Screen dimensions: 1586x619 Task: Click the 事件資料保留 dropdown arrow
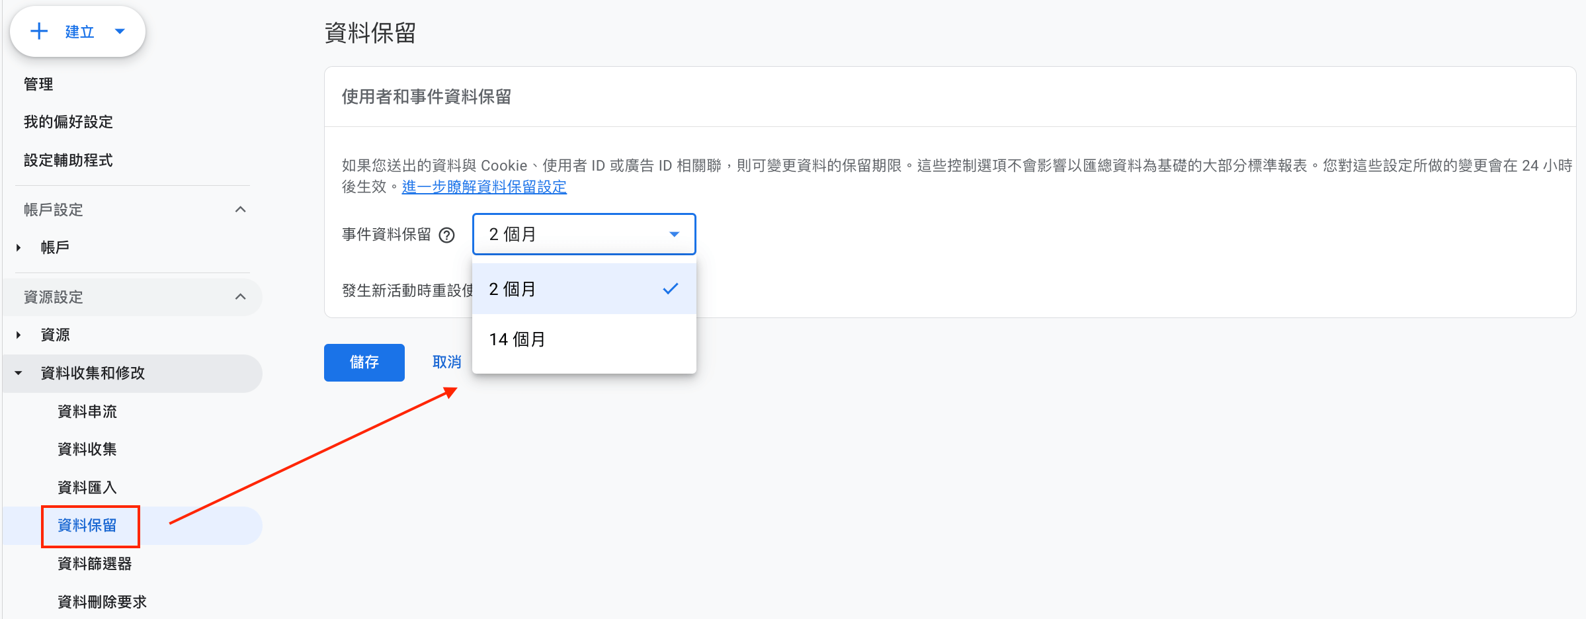pos(674,234)
